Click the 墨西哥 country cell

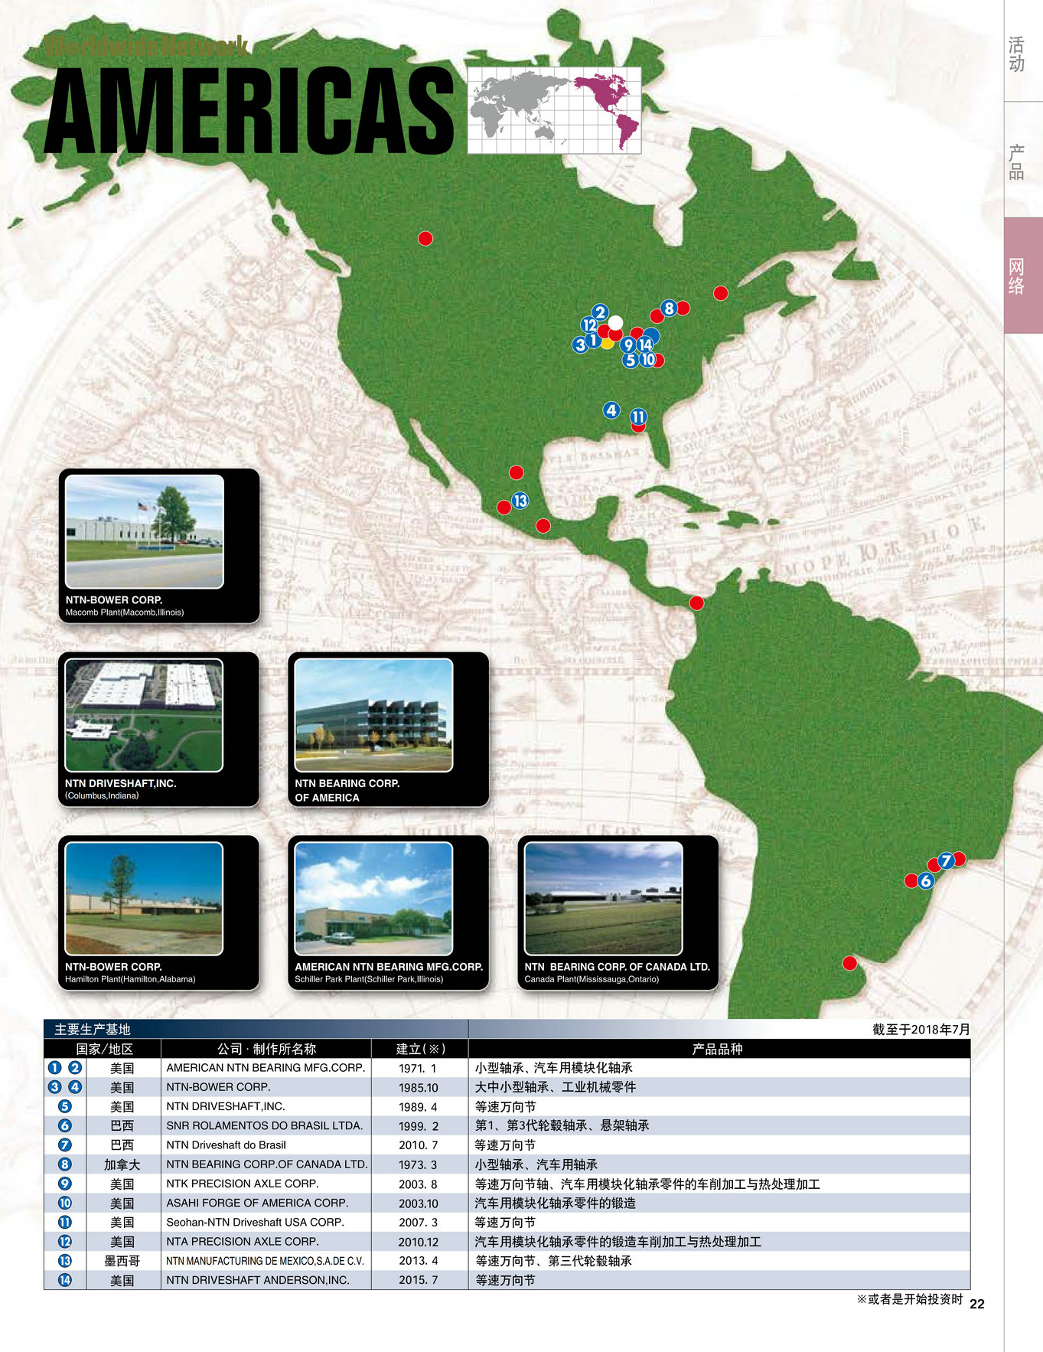click(x=122, y=1261)
